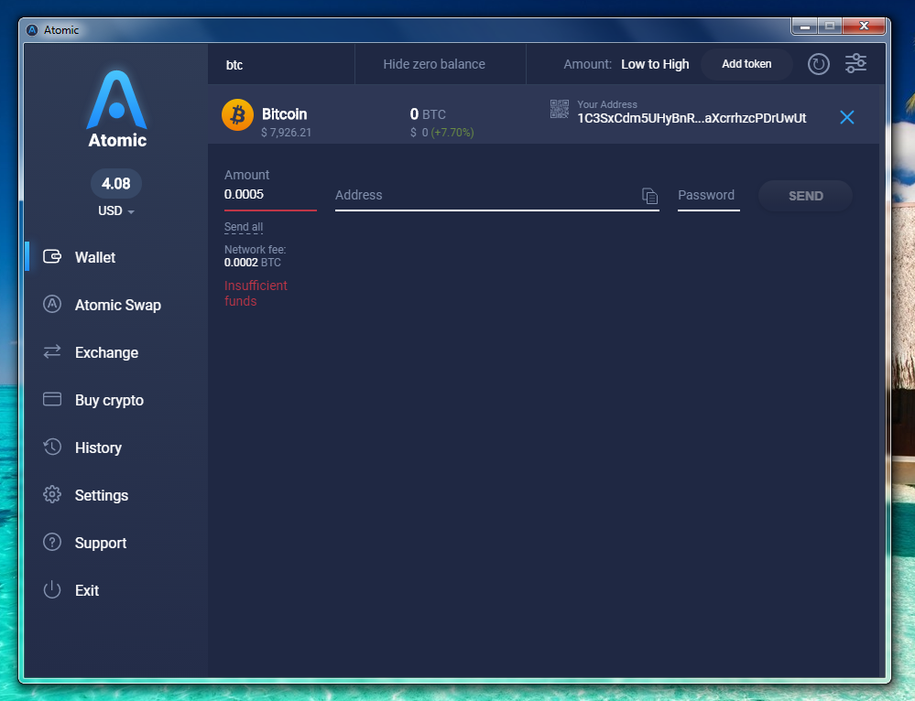
Task: Open the Support page
Action: click(101, 543)
